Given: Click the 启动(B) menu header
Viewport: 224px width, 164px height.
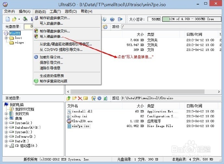Looking at the screenshot, I should 40,12.
